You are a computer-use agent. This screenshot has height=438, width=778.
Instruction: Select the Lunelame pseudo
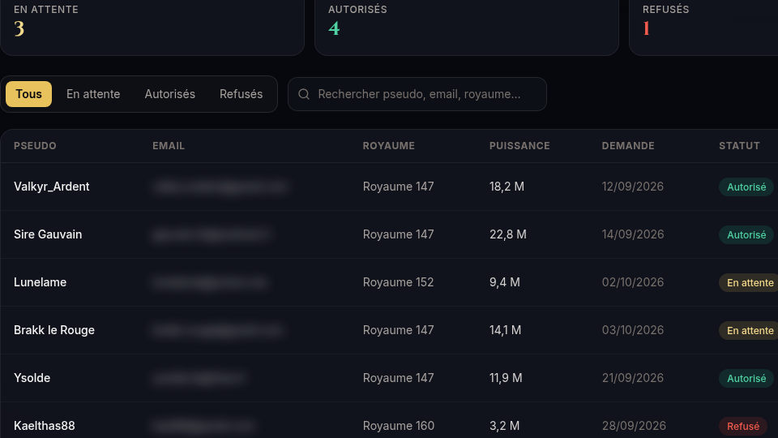coord(41,282)
